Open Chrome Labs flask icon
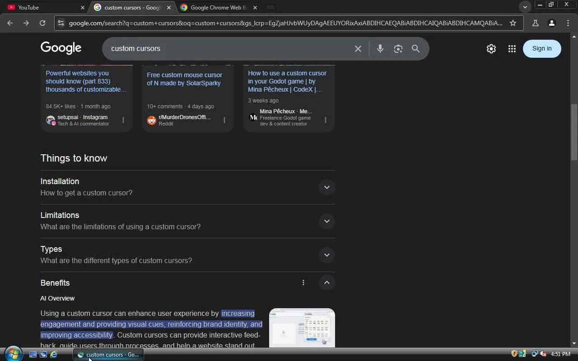The image size is (578, 361). 535,23
